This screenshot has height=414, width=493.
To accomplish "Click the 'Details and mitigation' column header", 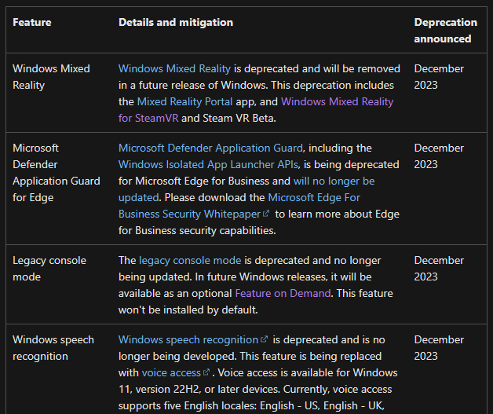I will [176, 22].
